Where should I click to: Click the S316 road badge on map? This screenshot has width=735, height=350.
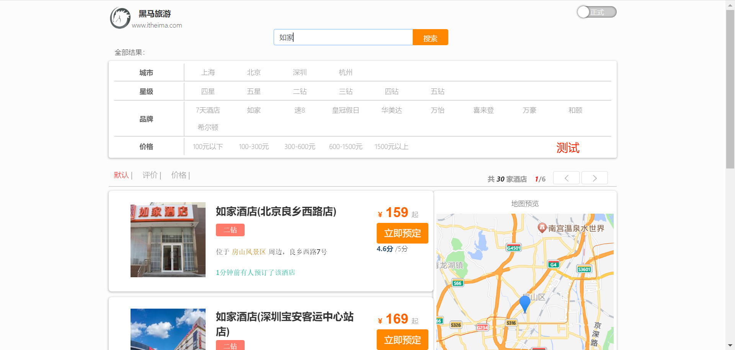coord(511,323)
